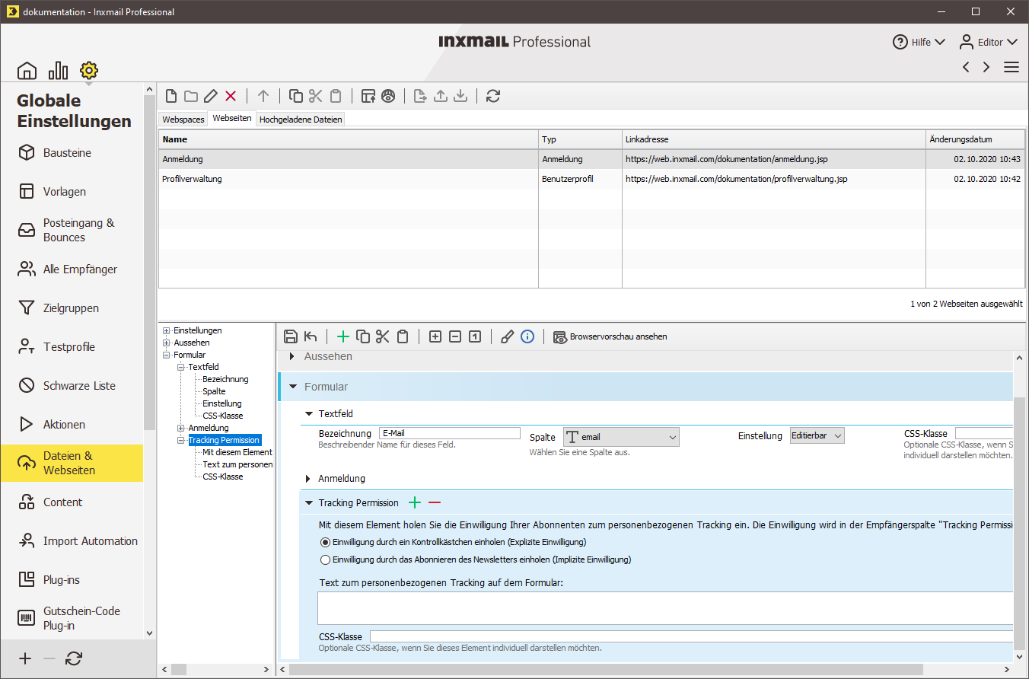Switch to the Webspaces tab
This screenshot has height=679, width=1029.
tap(183, 120)
